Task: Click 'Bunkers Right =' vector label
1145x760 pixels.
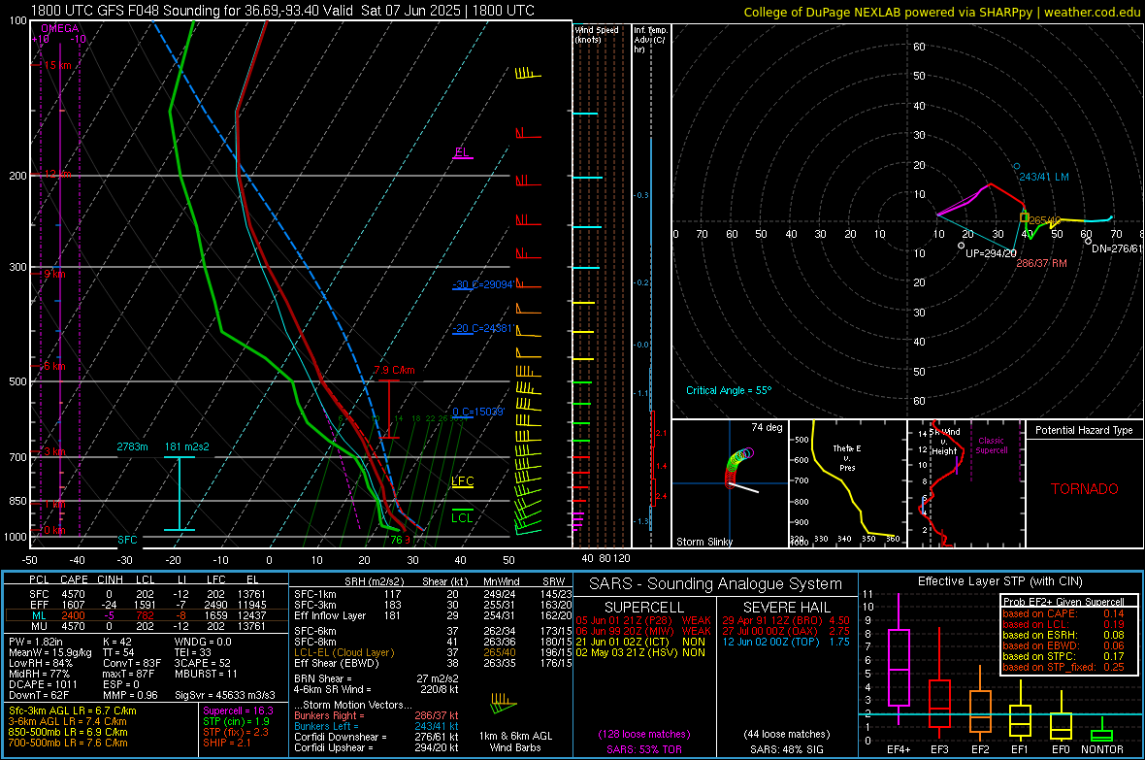Action: click(x=329, y=715)
